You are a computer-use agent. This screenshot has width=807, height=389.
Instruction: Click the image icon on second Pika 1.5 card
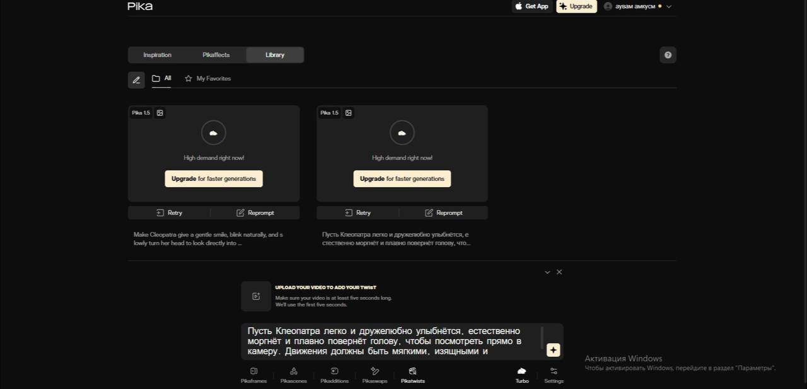349,113
